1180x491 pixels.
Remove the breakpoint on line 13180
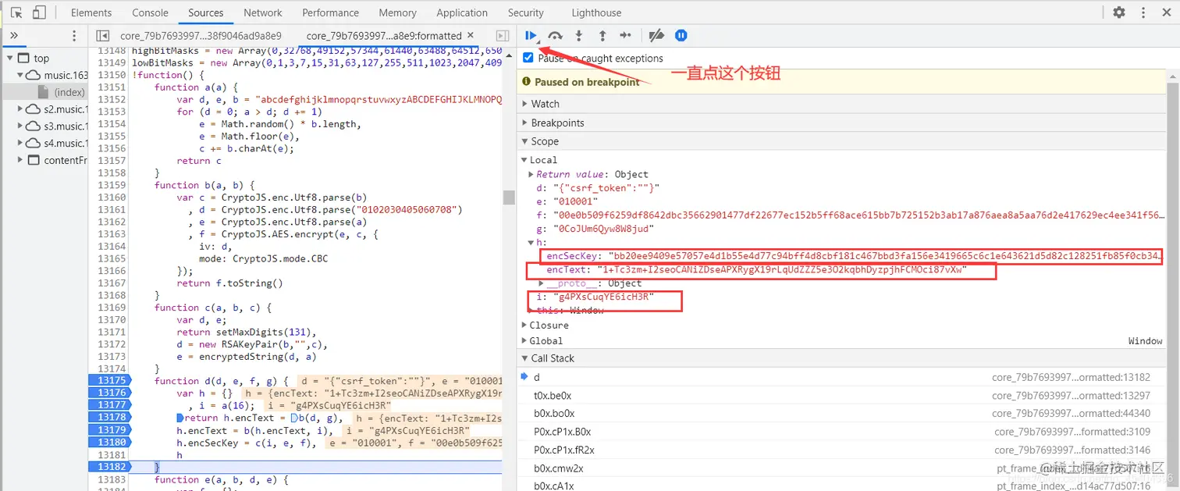[108, 443]
